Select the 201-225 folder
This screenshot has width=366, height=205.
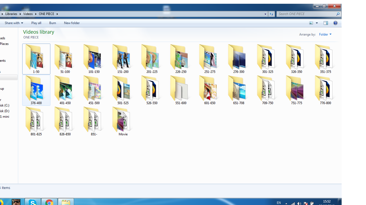[152, 59]
